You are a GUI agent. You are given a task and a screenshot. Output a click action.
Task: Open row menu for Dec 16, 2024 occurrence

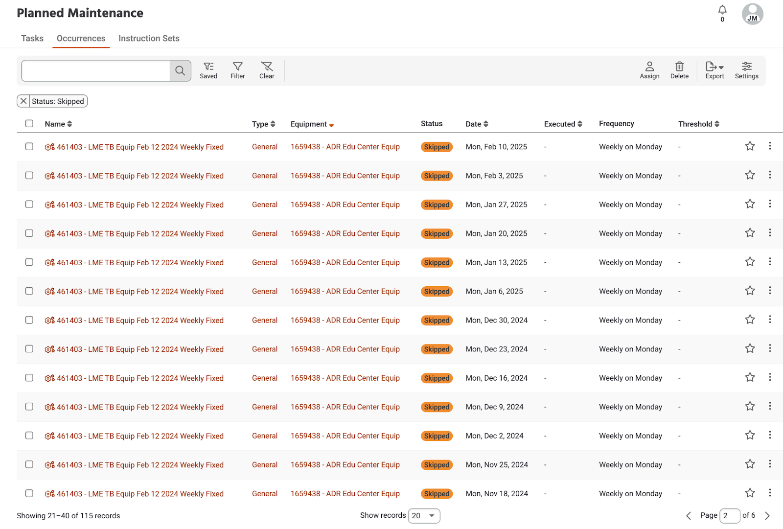tap(770, 377)
